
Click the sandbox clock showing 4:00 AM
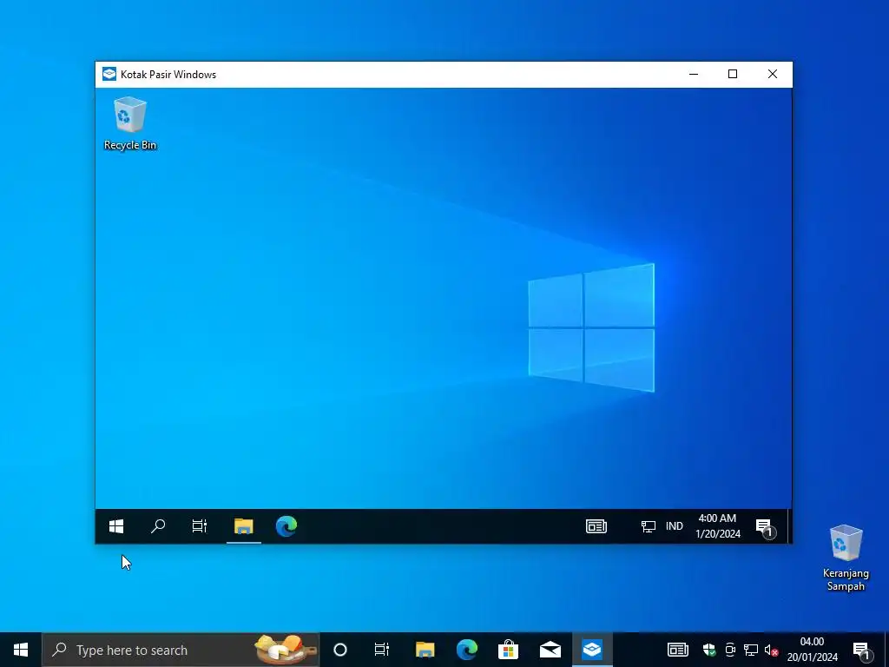(718, 526)
